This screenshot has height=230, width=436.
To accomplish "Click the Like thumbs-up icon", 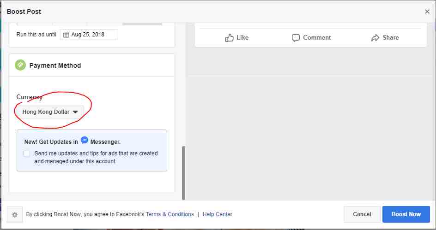I will pyautogui.click(x=229, y=38).
